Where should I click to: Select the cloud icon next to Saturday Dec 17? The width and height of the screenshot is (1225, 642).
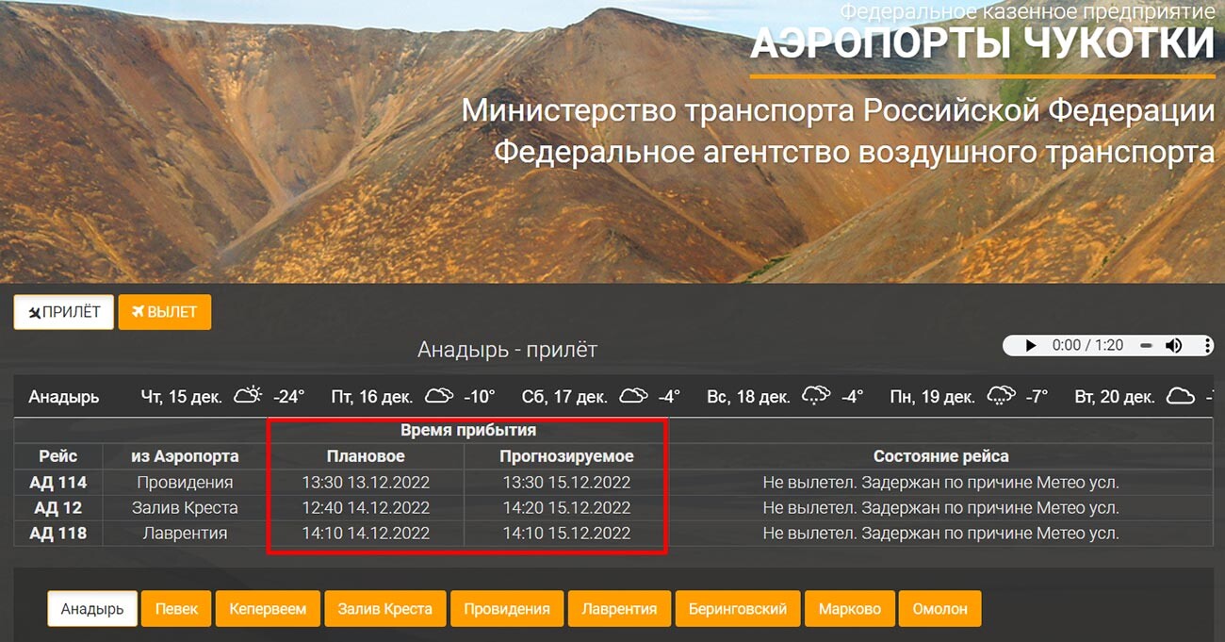coord(633,396)
